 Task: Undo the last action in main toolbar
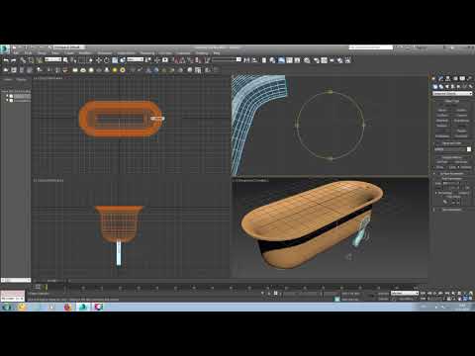point(6,60)
